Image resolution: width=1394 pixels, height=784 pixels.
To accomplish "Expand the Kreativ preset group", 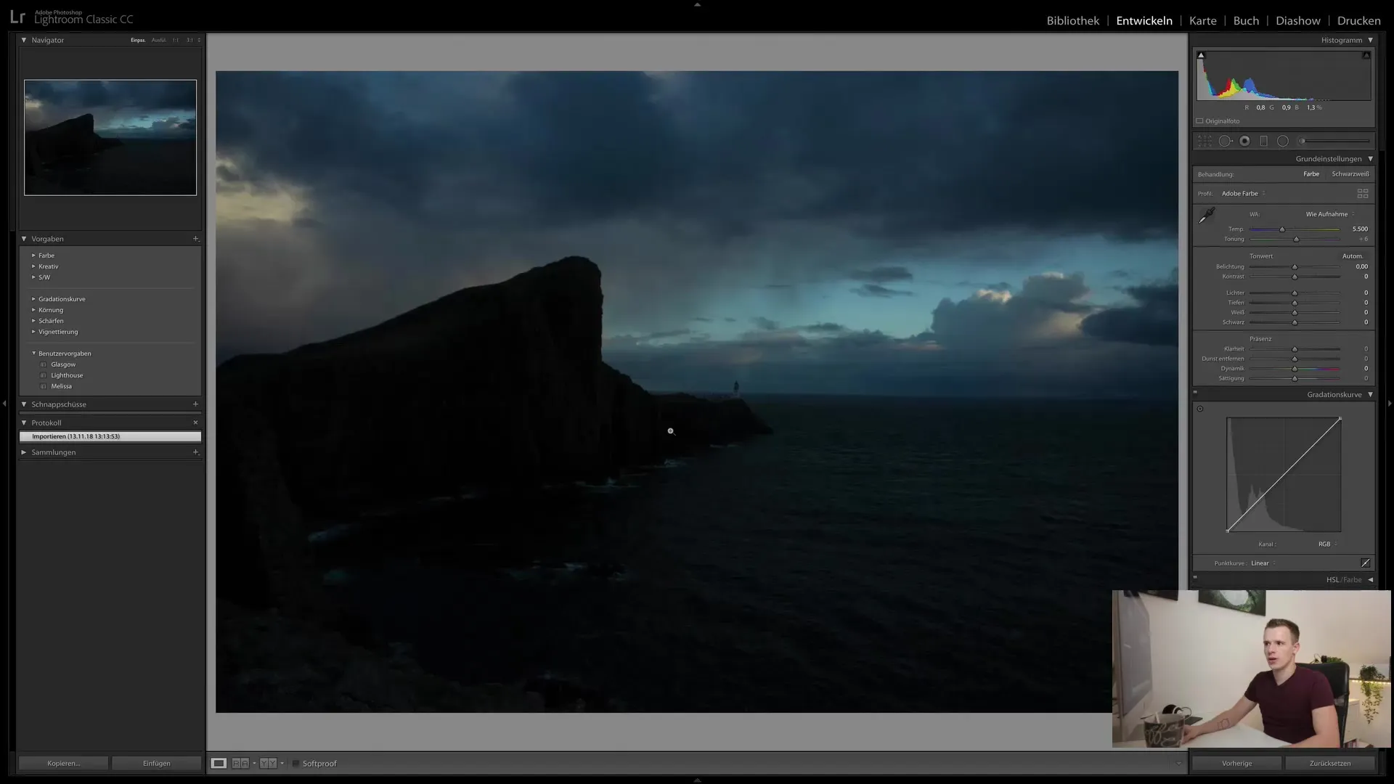I will coord(33,266).
